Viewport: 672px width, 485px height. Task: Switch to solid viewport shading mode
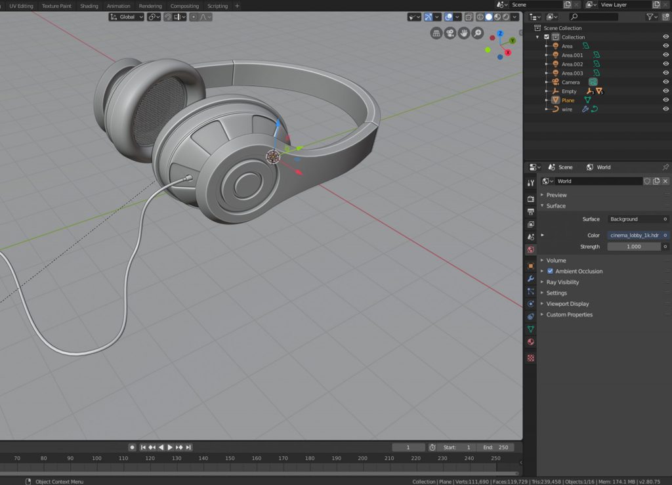click(489, 17)
